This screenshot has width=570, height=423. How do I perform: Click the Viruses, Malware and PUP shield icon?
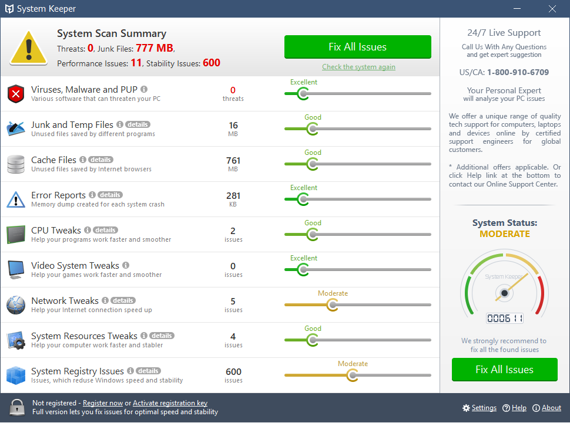[x=16, y=94]
